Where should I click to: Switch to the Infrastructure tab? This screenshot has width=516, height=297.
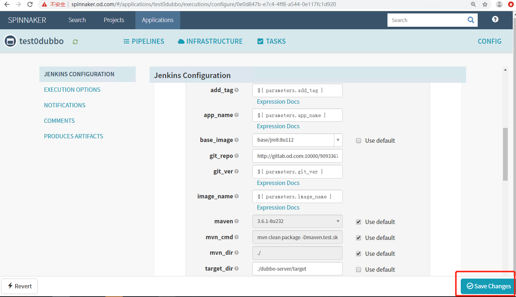210,42
